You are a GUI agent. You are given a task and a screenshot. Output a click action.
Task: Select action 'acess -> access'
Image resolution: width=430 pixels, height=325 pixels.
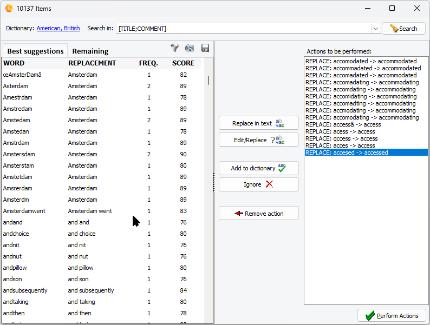pyautogui.click(x=366, y=131)
